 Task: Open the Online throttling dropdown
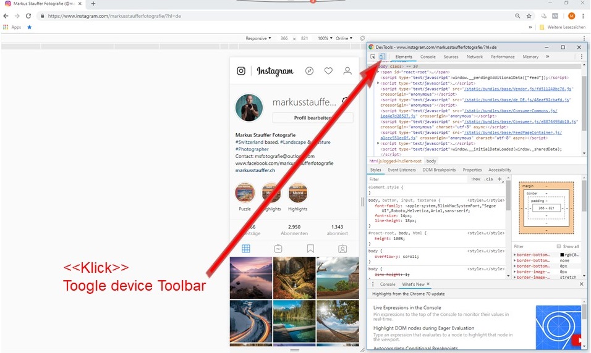[x=344, y=38]
